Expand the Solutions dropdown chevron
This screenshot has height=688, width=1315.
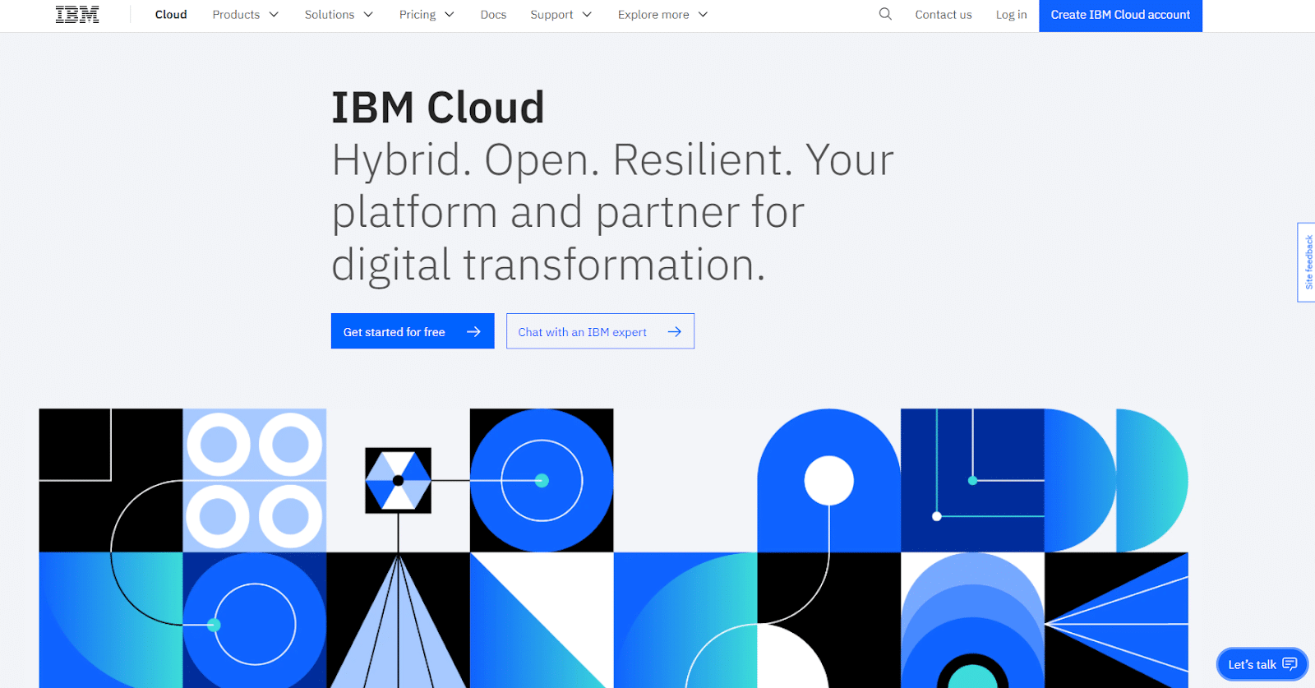tap(368, 15)
